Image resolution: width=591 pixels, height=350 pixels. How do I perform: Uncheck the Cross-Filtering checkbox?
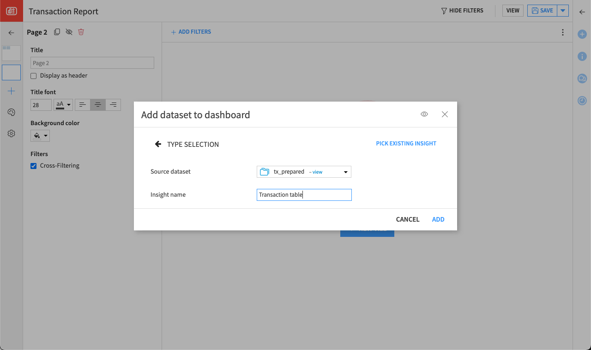33,165
